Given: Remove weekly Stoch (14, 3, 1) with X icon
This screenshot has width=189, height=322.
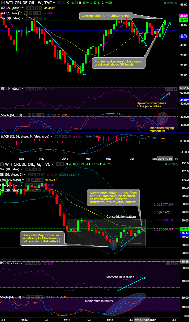Looking at the screenshot, I should [42, 115].
